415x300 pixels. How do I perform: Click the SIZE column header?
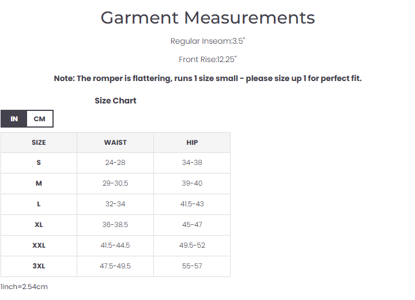pyautogui.click(x=39, y=143)
